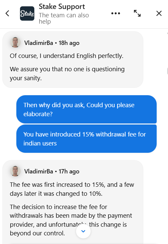Jump to latest messages with the down chevron
The width and height of the screenshot is (168, 244).
(83, 231)
